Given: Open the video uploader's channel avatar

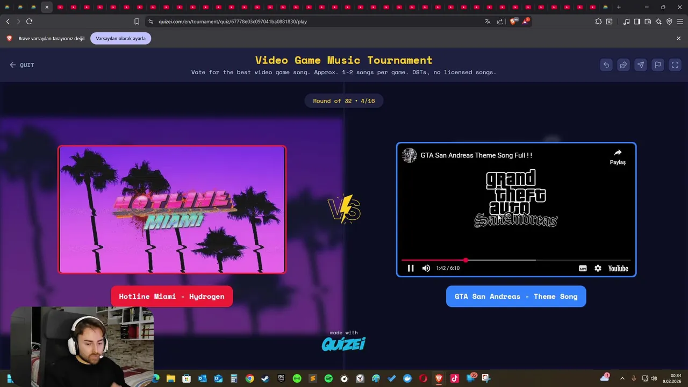Looking at the screenshot, I should (x=410, y=155).
